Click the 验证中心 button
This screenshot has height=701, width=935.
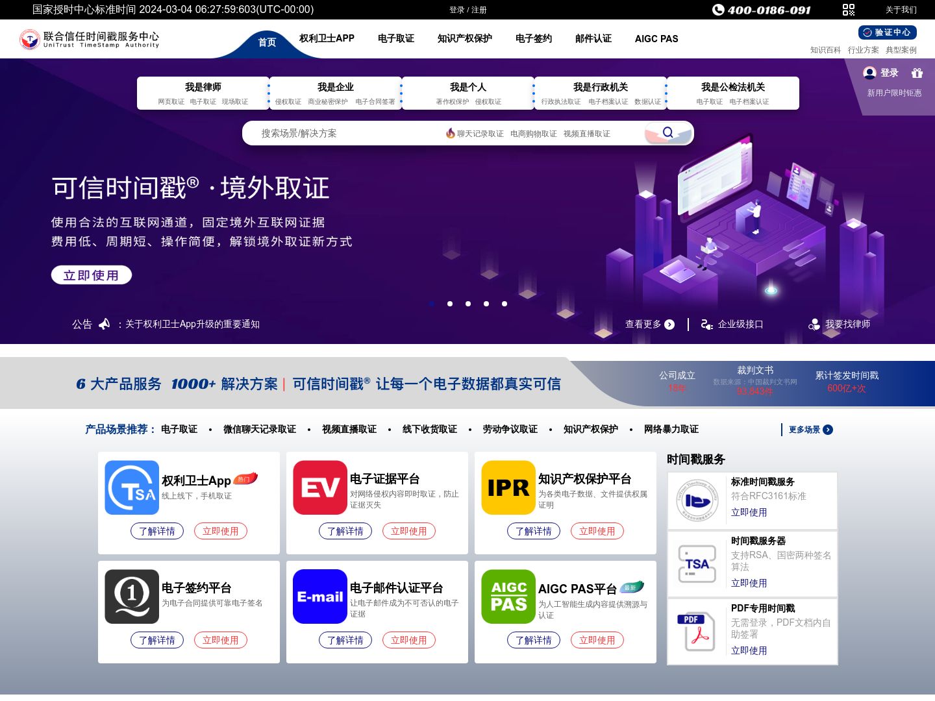[x=887, y=32]
